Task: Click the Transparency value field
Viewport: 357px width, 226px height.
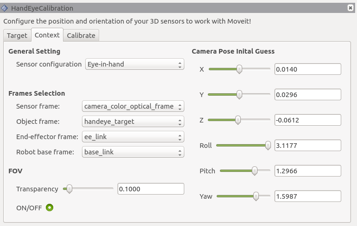Action: (151, 189)
